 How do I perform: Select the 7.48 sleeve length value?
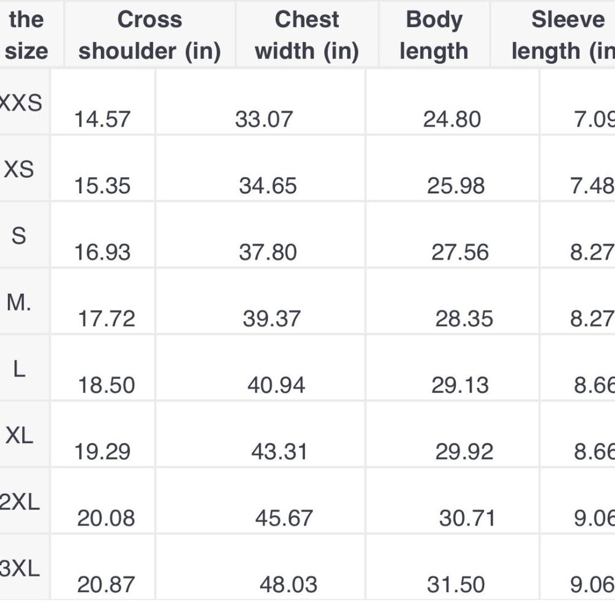tap(592, 185)
